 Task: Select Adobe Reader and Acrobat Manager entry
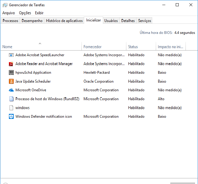(x=44, y=64)
